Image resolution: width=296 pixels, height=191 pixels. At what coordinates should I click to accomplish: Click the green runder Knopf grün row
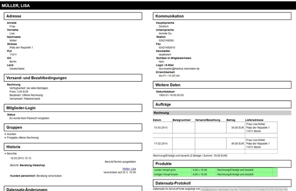coord(215,170)
